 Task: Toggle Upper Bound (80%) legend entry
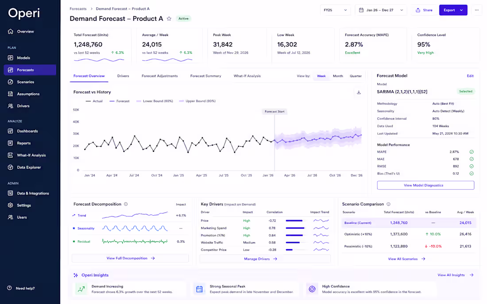point(197,101)
